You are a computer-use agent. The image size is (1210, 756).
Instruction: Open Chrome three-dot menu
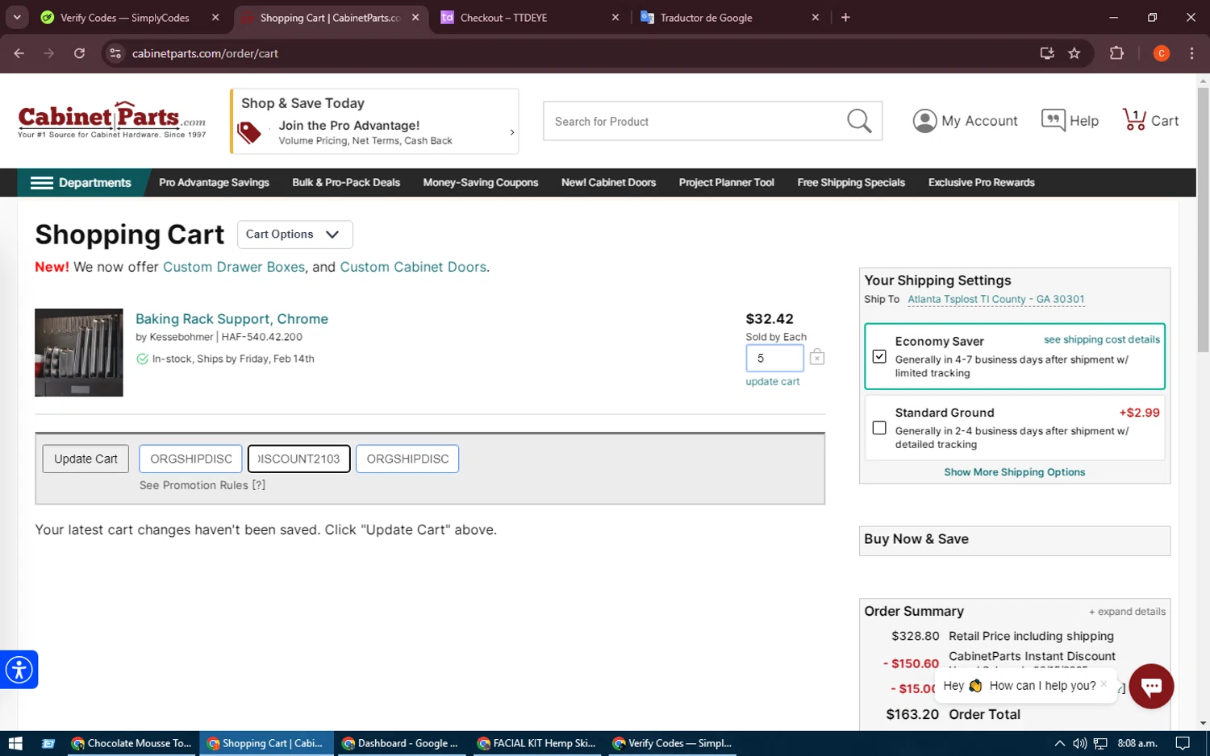pyautogui.click(x=1191, y=53)
